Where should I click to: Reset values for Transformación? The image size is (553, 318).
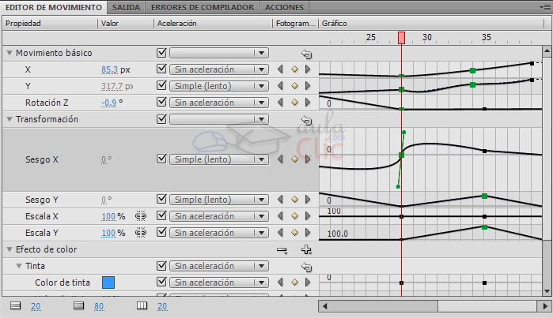[306, 121]
